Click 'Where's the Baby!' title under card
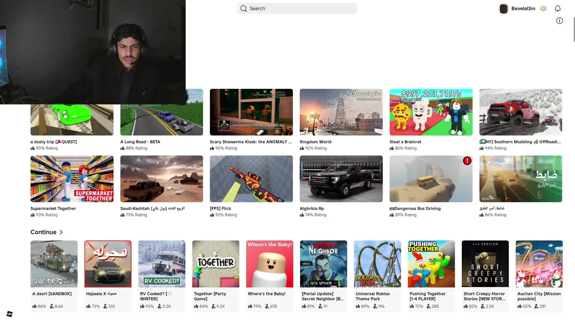This screenshot has width=575, height=323. [x=266, y=294]
